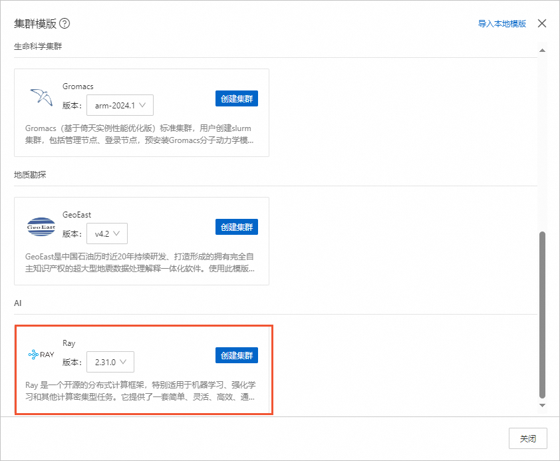Image resolution: width=560 pixels, height=461 pixels.
Task: Click the Ray template title
Action: 69,343
